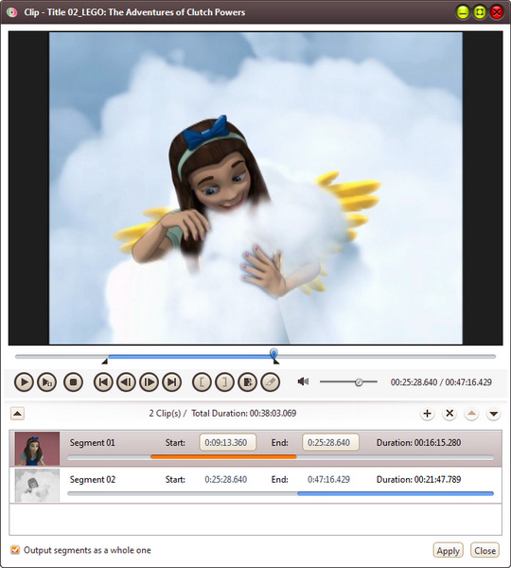The width and height of the screenshot is (511, 568).
Task: Click the Close button
Action: click(x=485, y=551)
